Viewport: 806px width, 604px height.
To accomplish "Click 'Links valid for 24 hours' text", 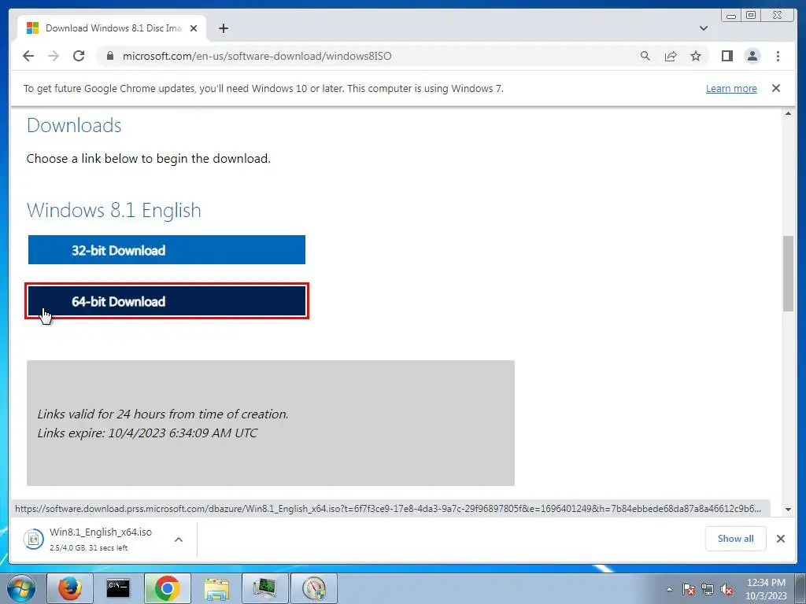I will point(162,414).
